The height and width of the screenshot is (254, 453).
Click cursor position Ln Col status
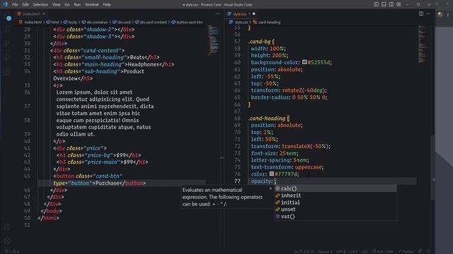304,251
